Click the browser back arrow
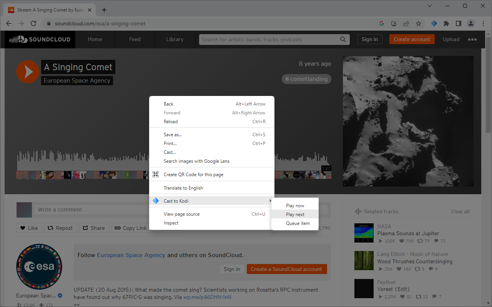The height and width of the screenshot is (307, 492). click(x=9, y=23)
